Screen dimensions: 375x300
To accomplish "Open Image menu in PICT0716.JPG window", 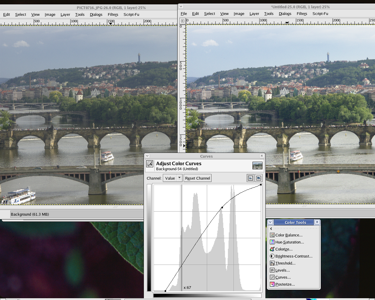I will pyautogui.click(x=50, y=14).
